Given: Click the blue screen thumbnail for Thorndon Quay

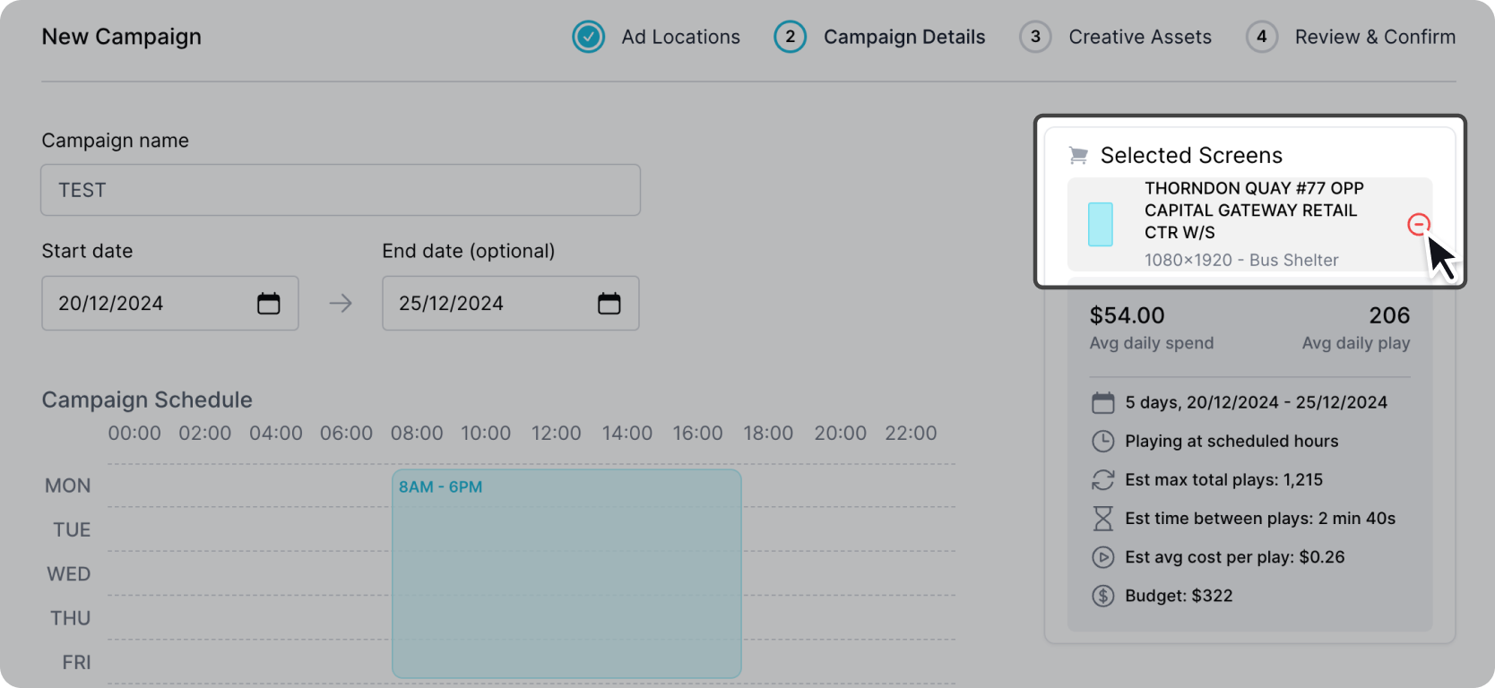Looking at the screenshot, I should tap(1100, 224).
